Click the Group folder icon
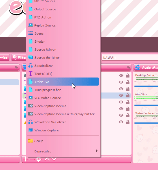The image size is (158, 170). (31, 141)
